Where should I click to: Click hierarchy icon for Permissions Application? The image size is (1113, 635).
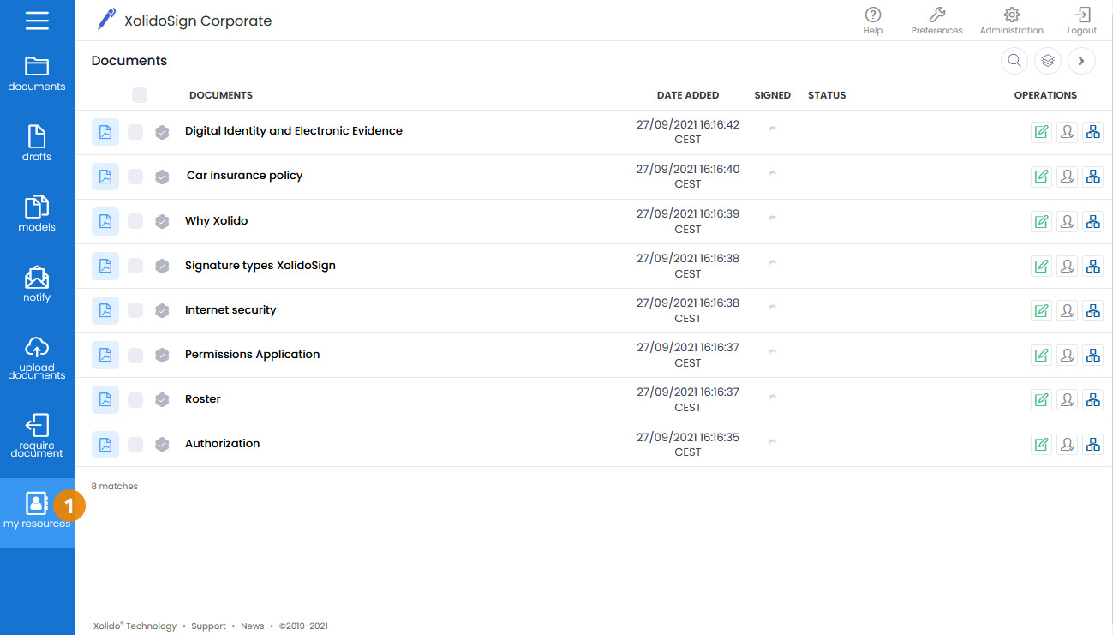click(1092, 355)
